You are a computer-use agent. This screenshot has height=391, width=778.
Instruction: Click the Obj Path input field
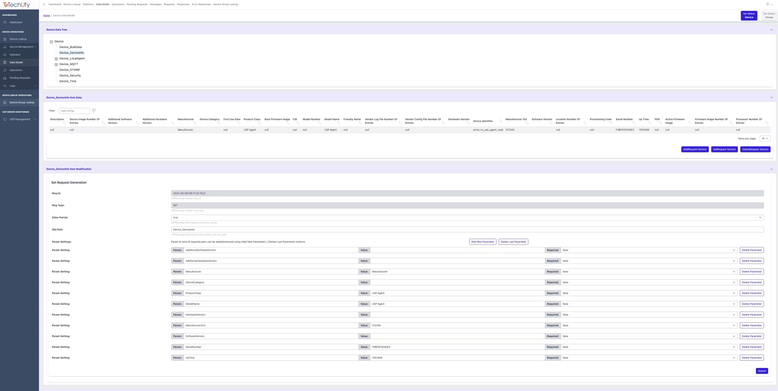pos(467,229)
